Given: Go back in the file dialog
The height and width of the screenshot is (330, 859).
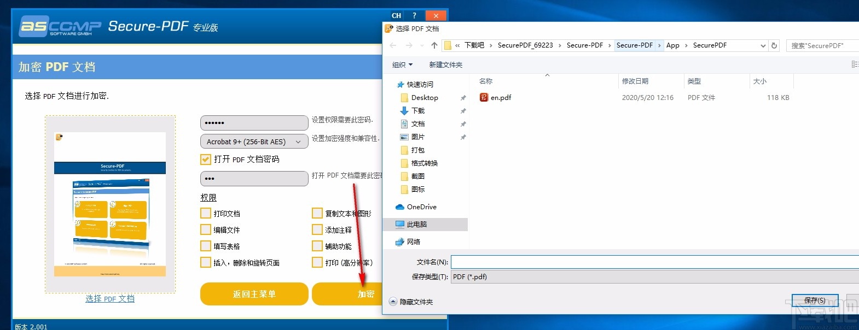Looking at the screenshot, I should (393, 45).
